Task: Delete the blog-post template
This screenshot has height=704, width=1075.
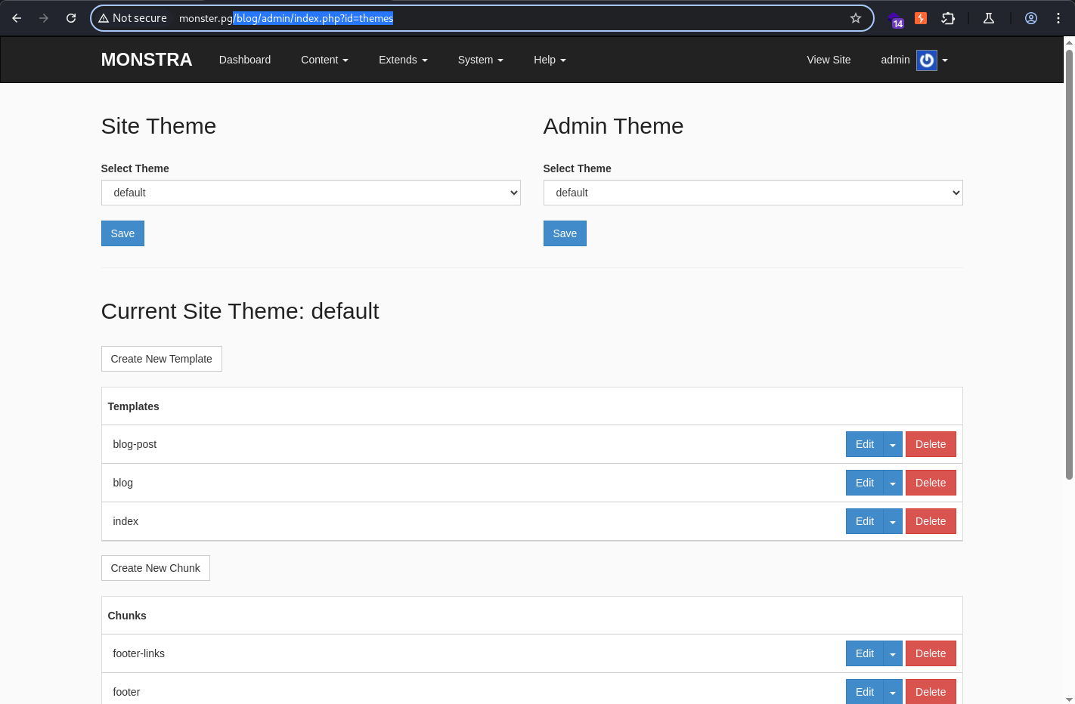Action: [x=931, y=444]
